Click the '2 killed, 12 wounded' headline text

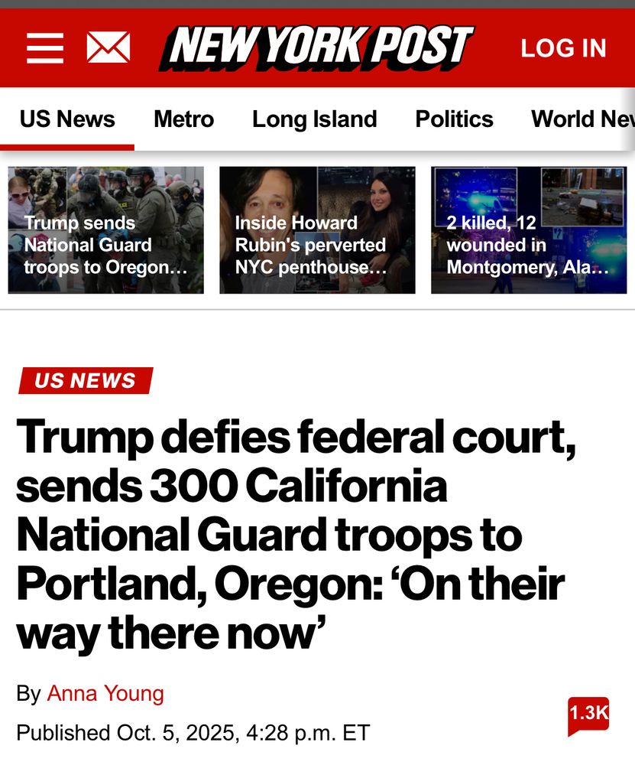[x=527, y=245]
